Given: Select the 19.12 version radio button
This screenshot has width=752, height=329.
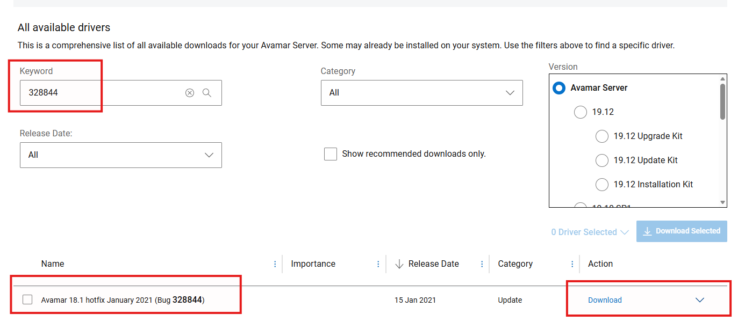Looking at the screenshot, I should click(x=581, y=112).
